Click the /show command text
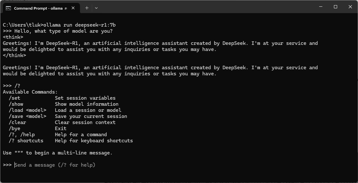 tap(16, 104)
